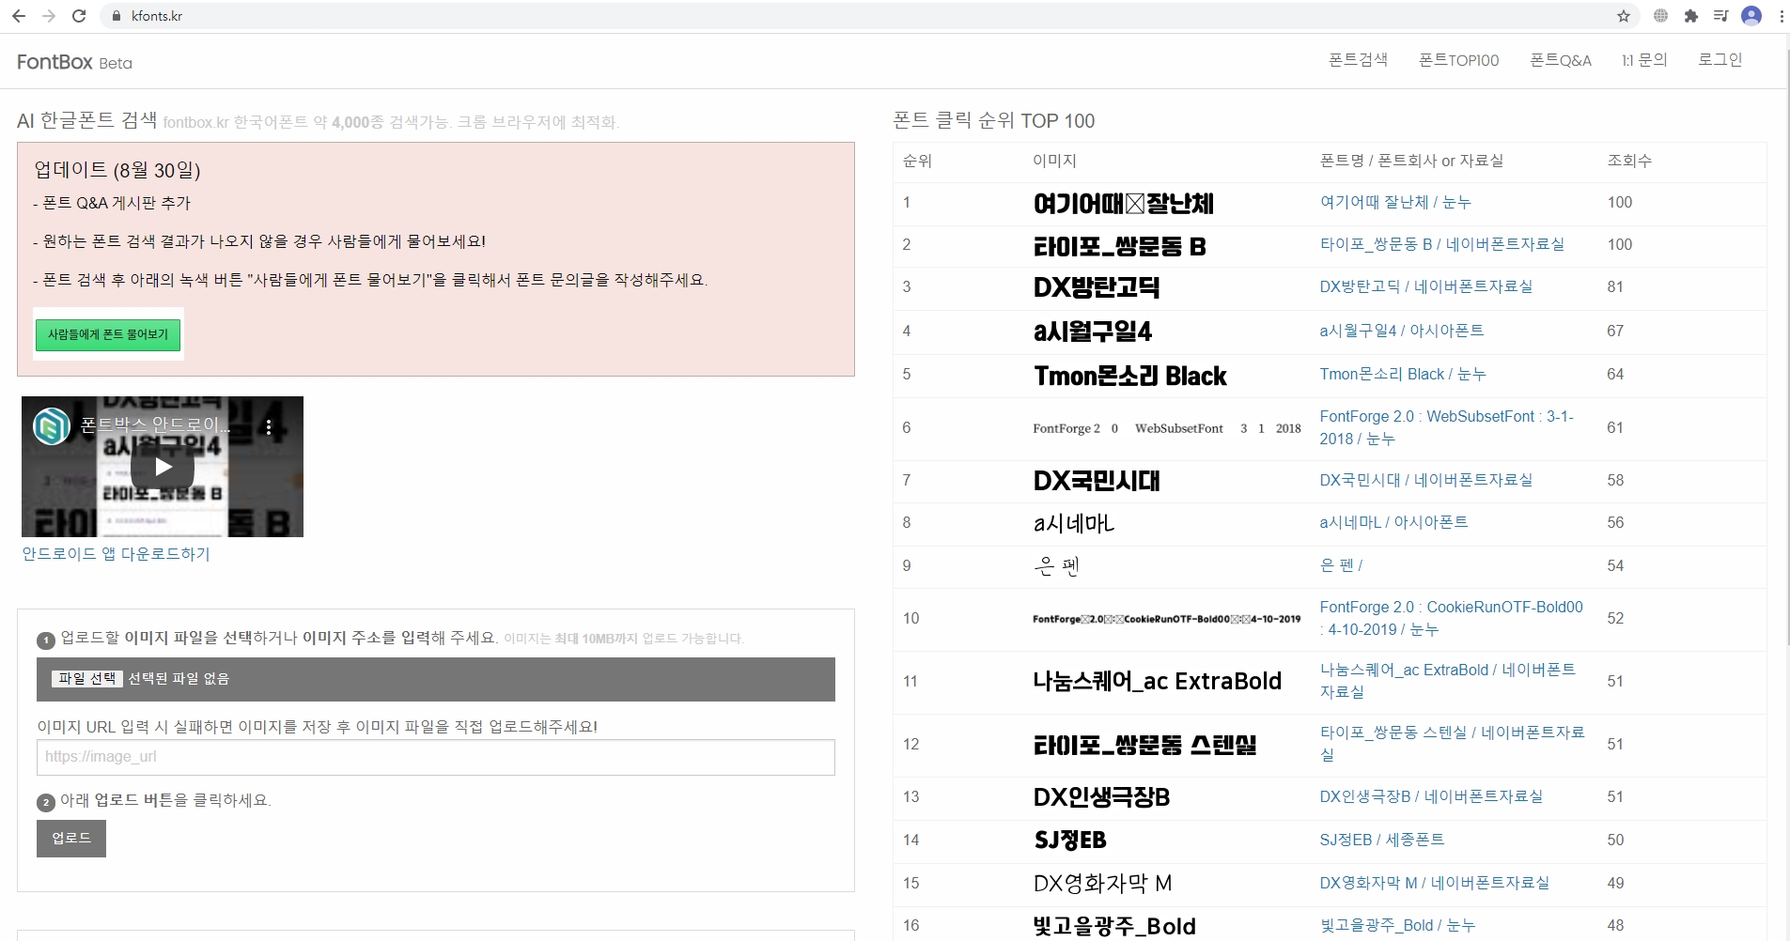This screenshot has height=941, width=1790.
Task: Click the green 사람들에게 폰트 물어보기 button
Action: click(x=108, y=334)
